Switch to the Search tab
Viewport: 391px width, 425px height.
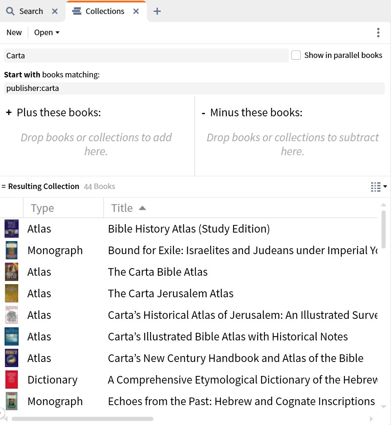[x=31, y=11]
